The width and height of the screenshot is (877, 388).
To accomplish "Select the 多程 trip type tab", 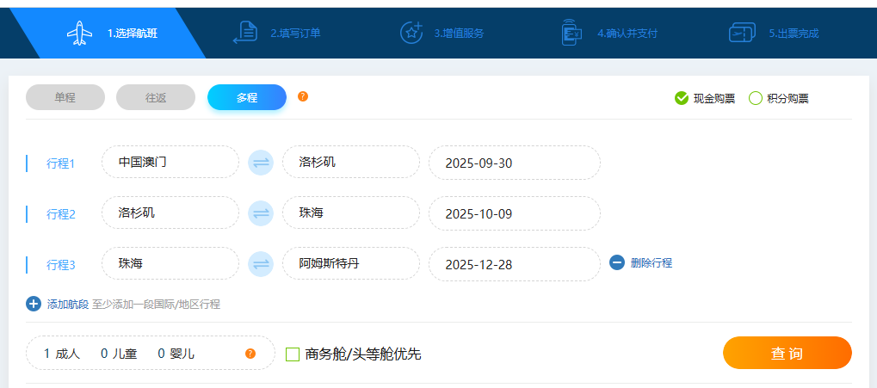I will (247, 97).
